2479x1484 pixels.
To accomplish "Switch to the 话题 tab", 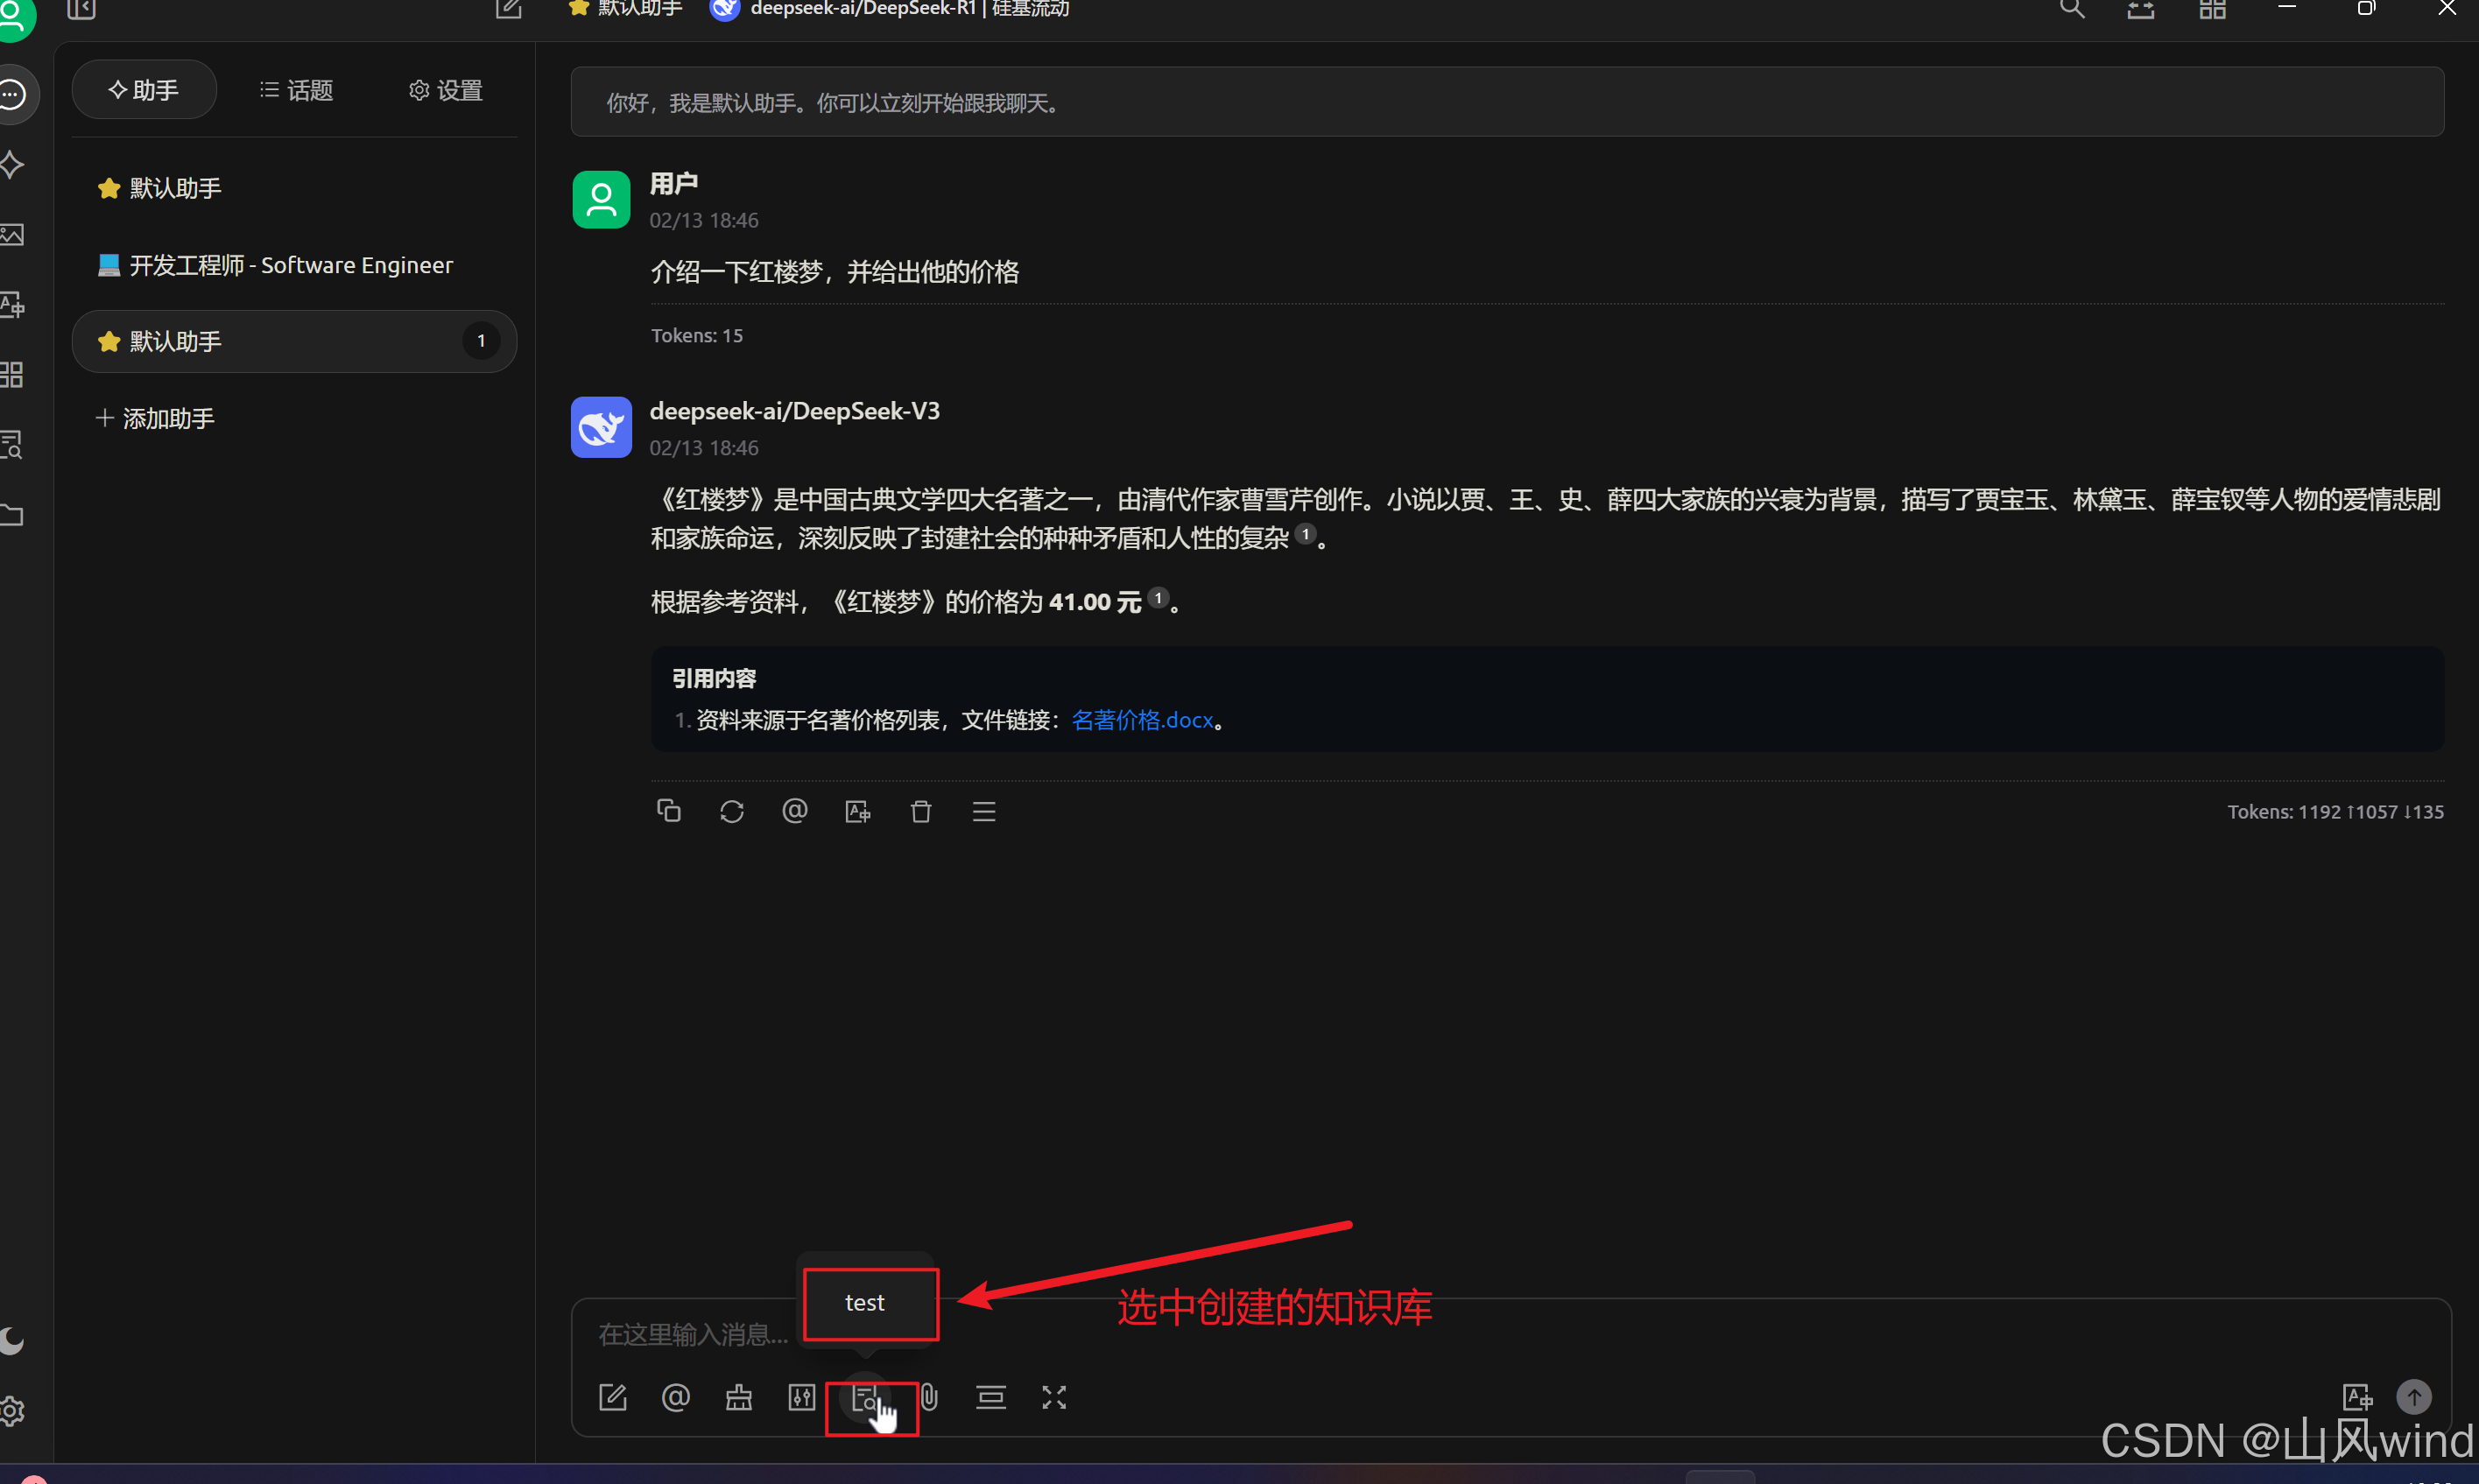I will (x=296, y=90).
